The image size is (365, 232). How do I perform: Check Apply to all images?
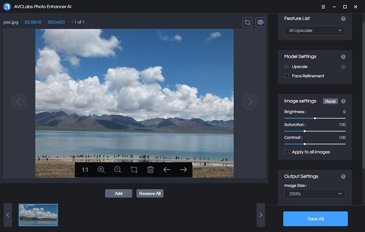click(x=287, y=152)
